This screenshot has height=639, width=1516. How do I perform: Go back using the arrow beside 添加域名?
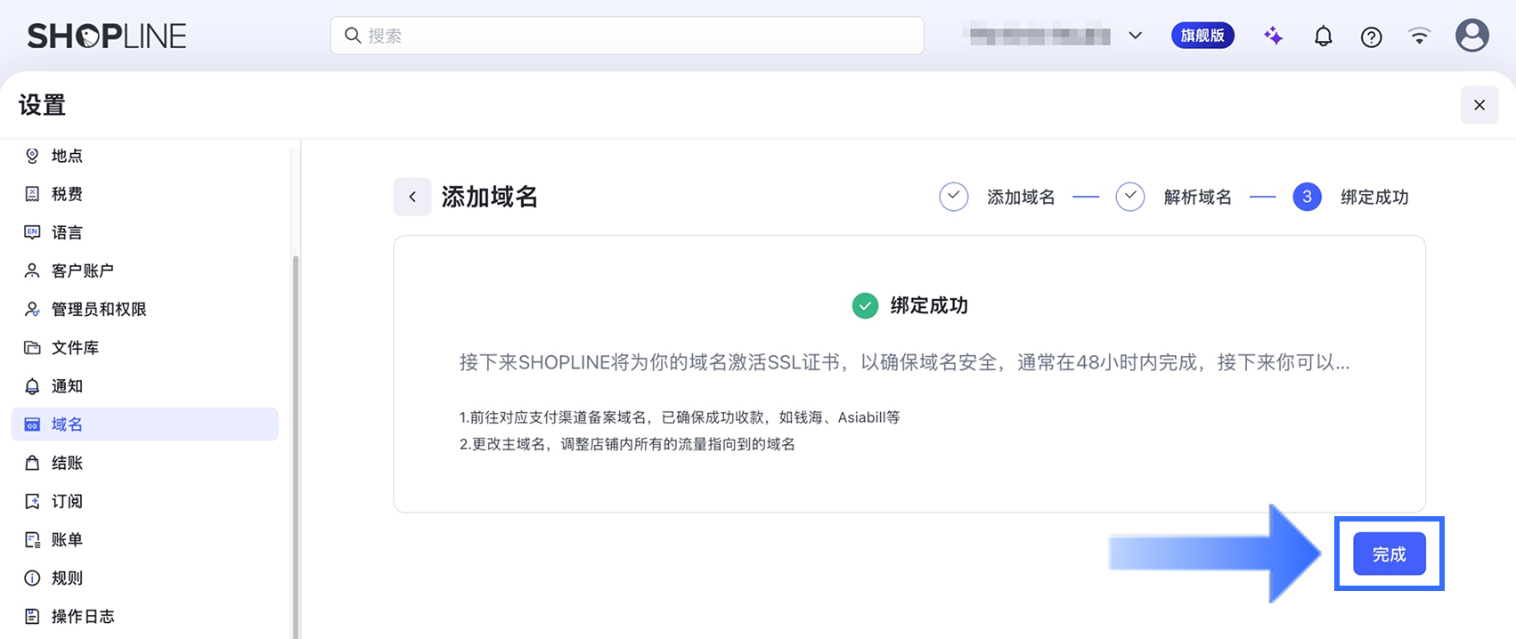[x=412, y=197]
